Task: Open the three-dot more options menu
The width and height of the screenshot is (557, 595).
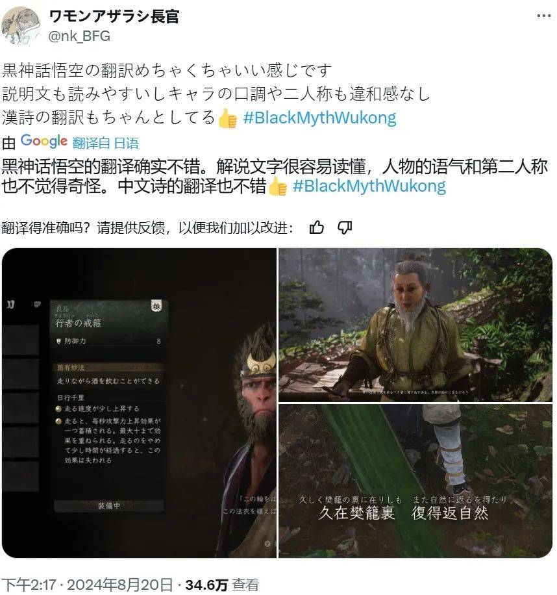Action: pyautogui.click(x=544, y=16)
